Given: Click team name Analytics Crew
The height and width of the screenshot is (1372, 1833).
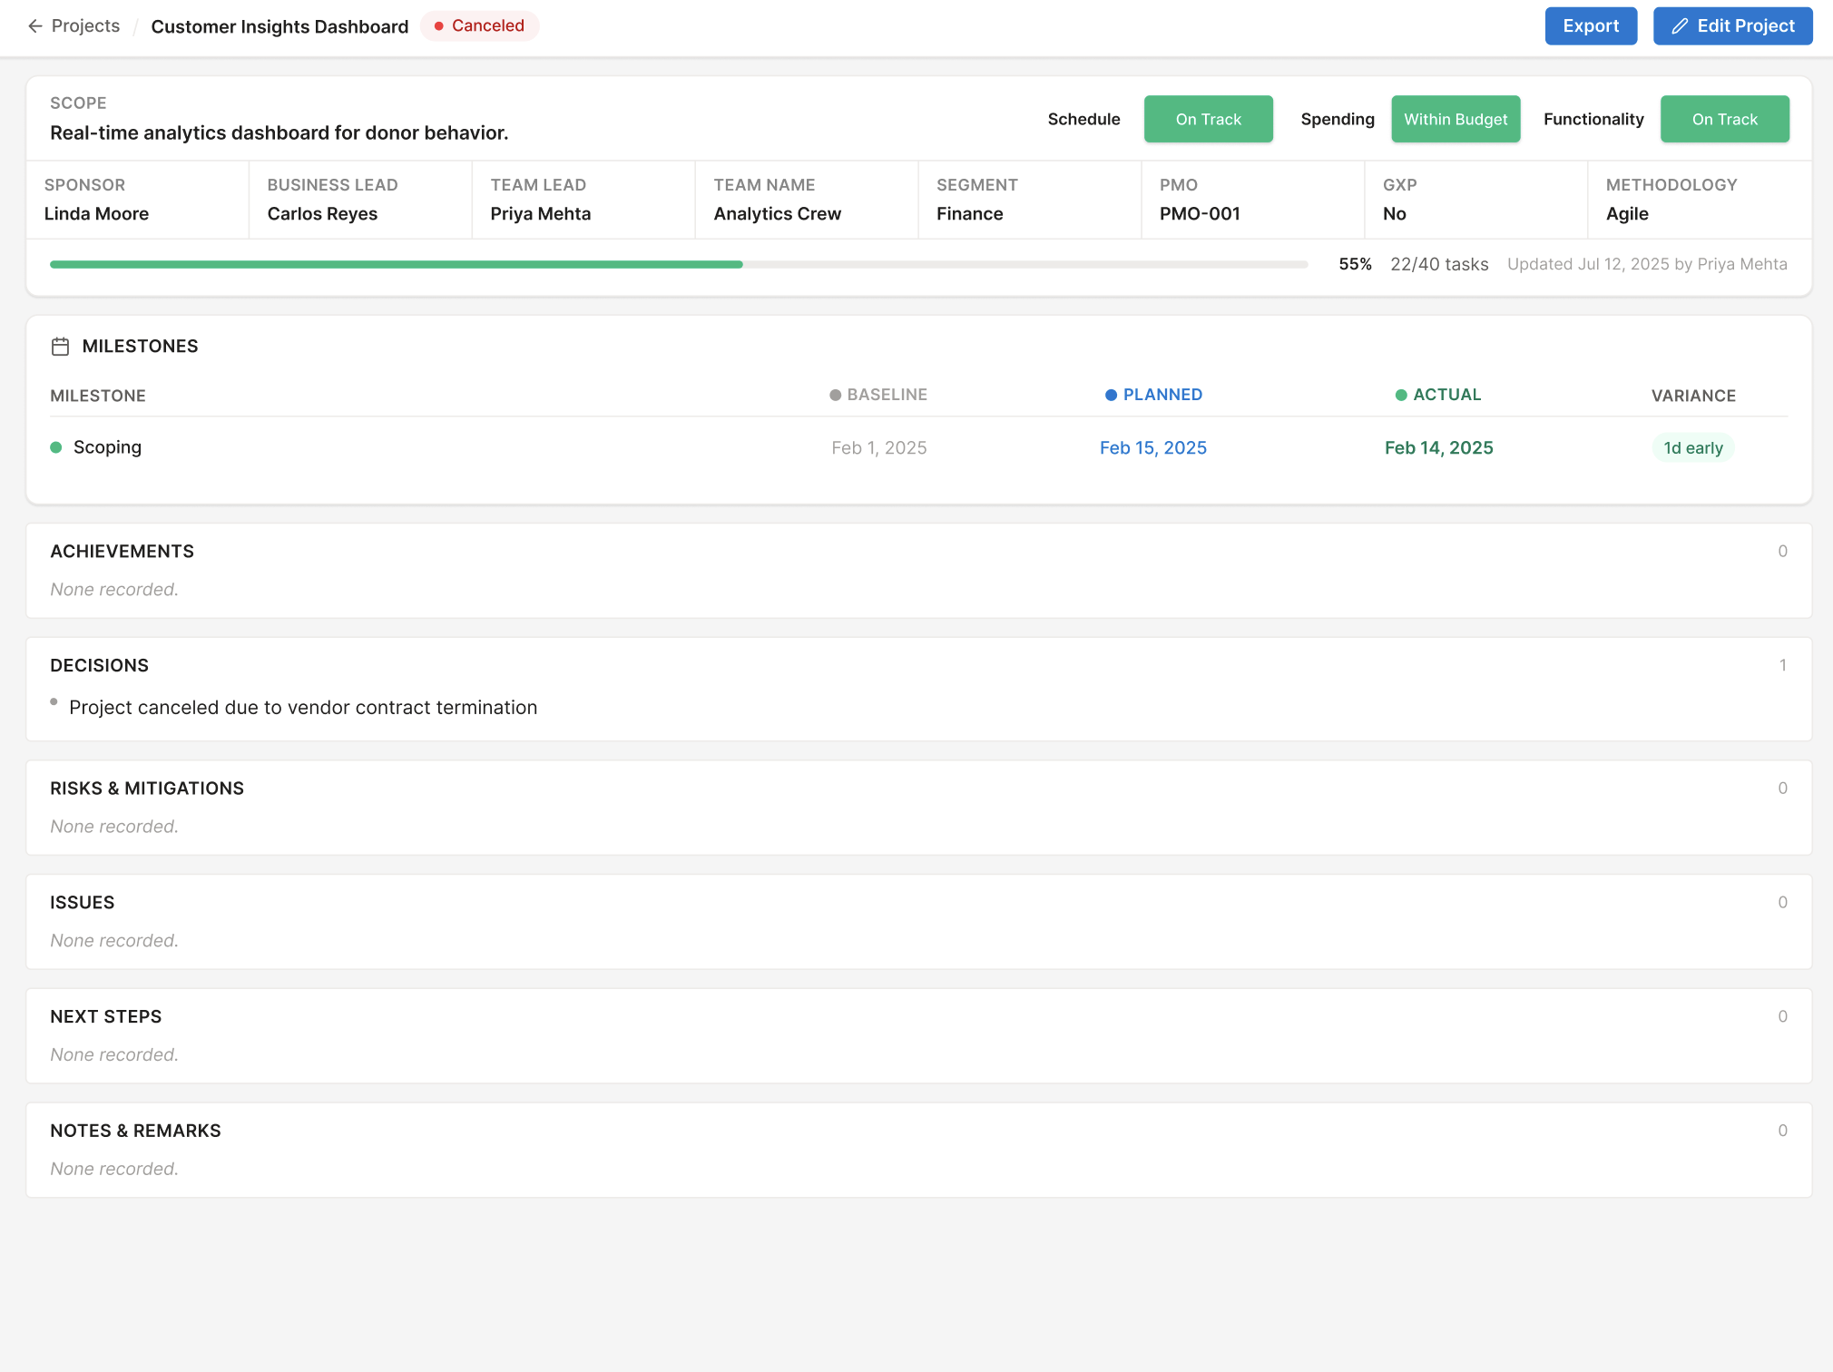Looking at the screenshot, I should [777, 214].
